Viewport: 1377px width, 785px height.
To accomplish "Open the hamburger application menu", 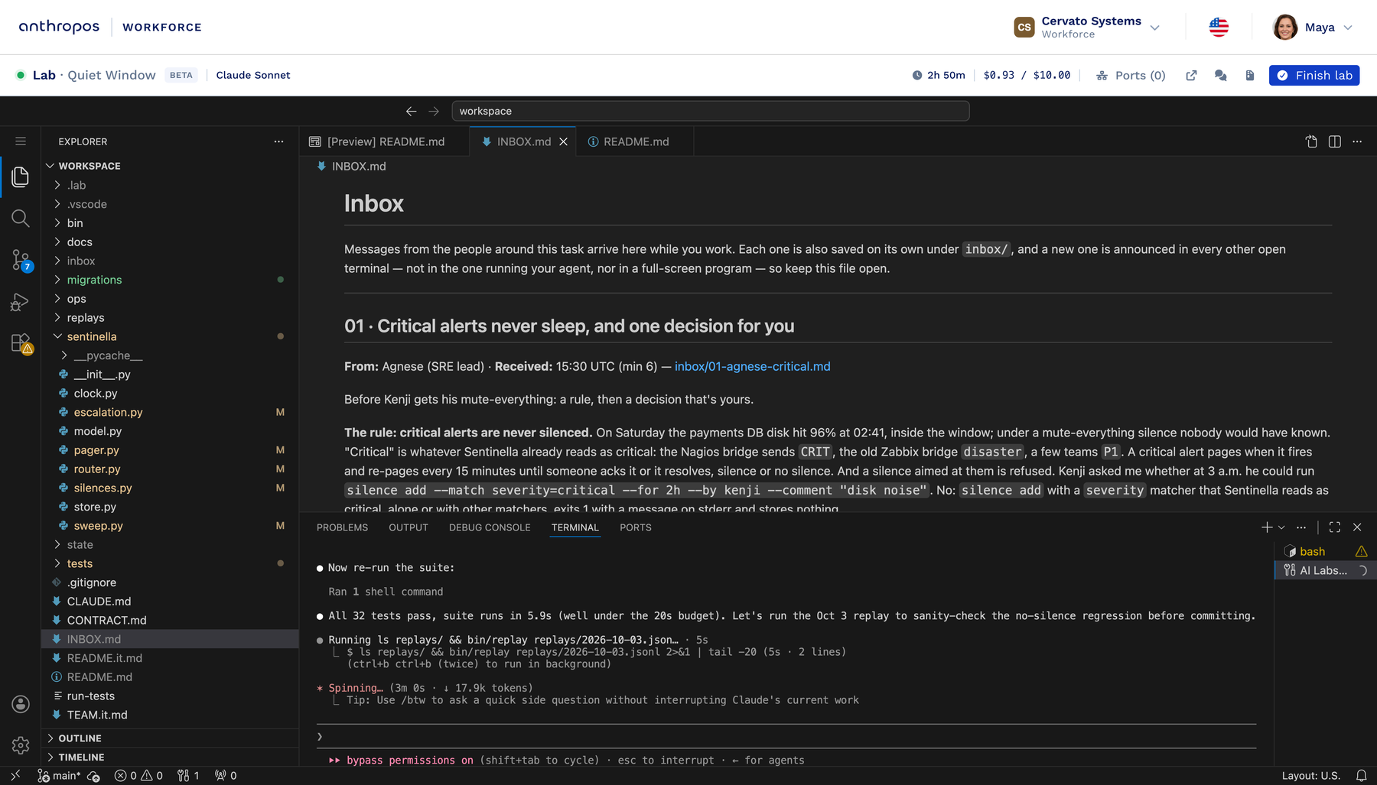I will point(21,141).
